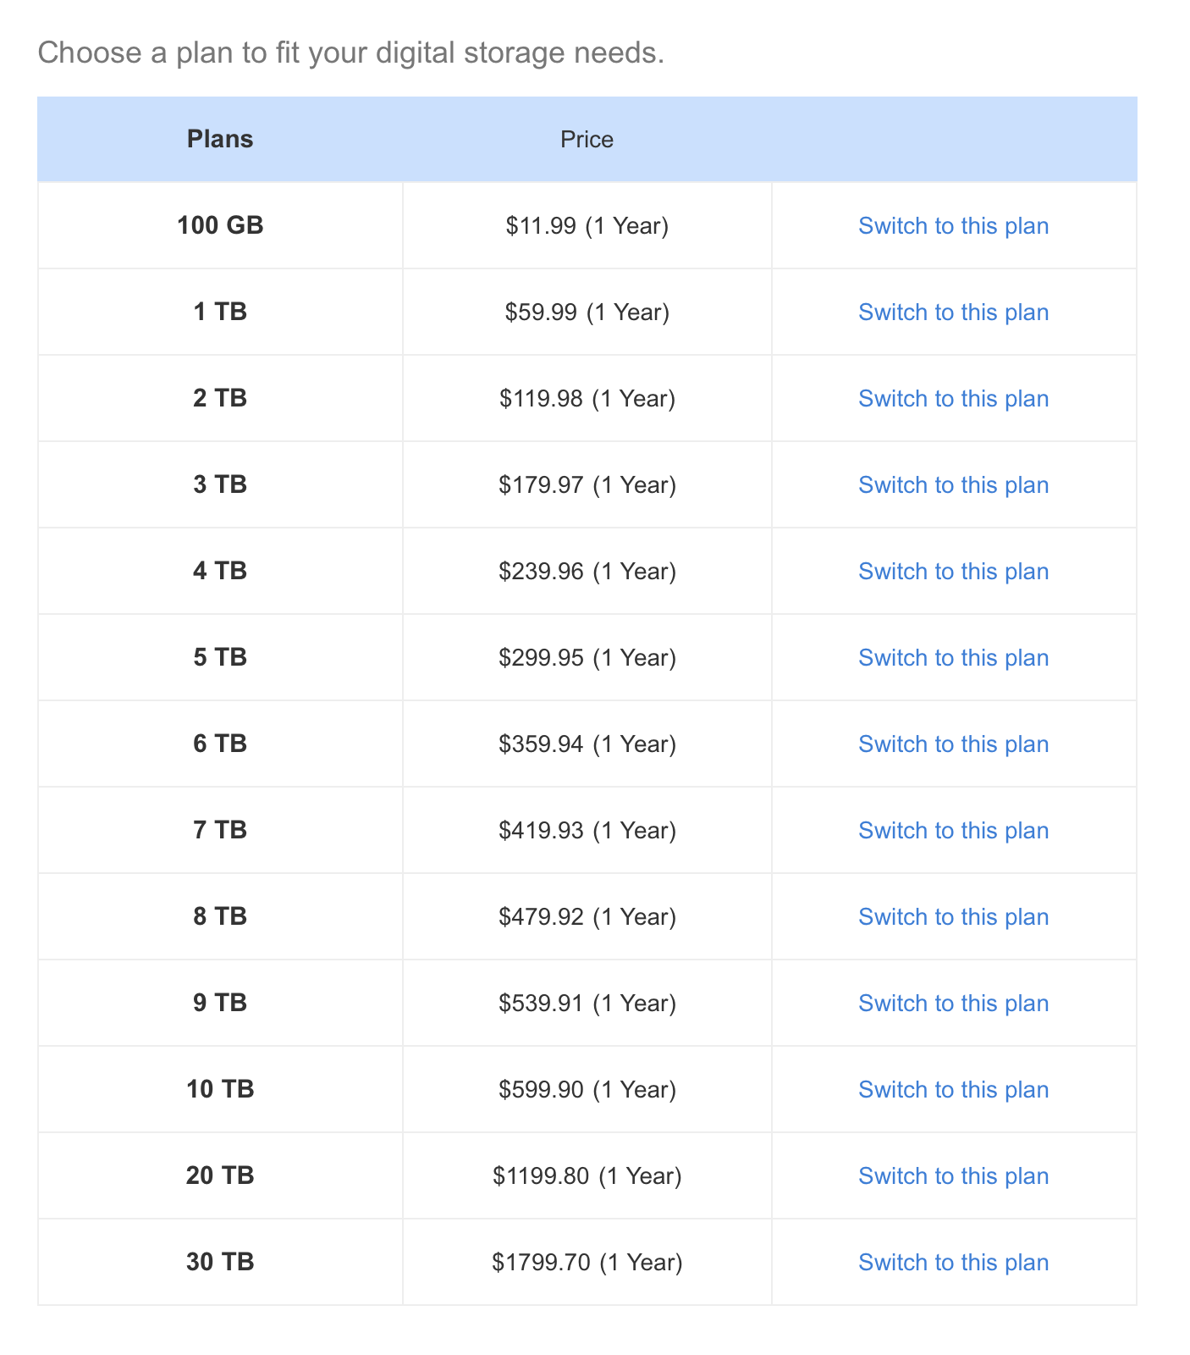Switch to the 2 TB plan
1190x1355 pixels.
pos(953,399)
